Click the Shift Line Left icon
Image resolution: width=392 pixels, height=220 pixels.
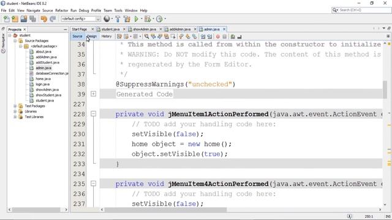coord(203,37)
